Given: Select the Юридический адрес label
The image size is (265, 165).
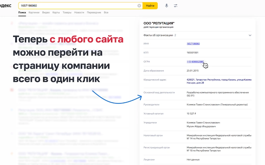Looking at the screenshot, I should [155, 80].
